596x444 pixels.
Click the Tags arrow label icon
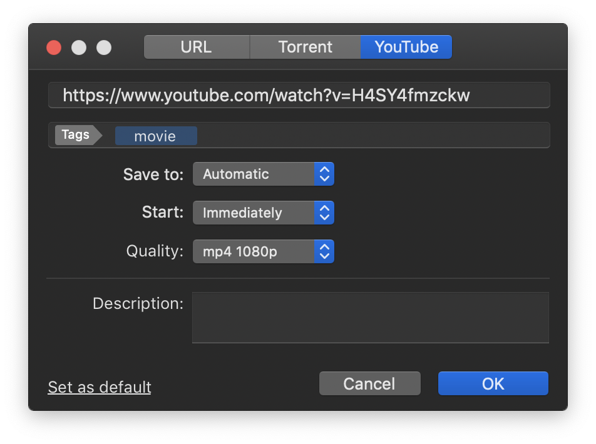pos(75,134)
